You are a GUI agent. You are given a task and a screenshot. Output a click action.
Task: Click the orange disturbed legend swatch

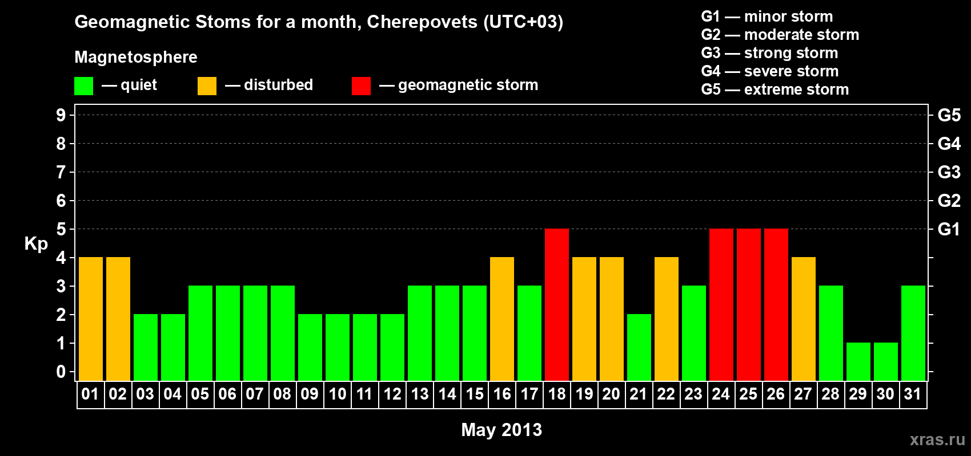point(207,86)
